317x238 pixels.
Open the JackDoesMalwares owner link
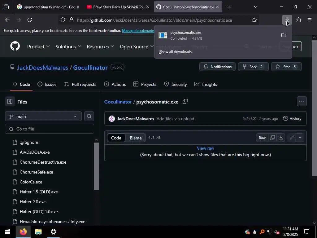point(43,67)
